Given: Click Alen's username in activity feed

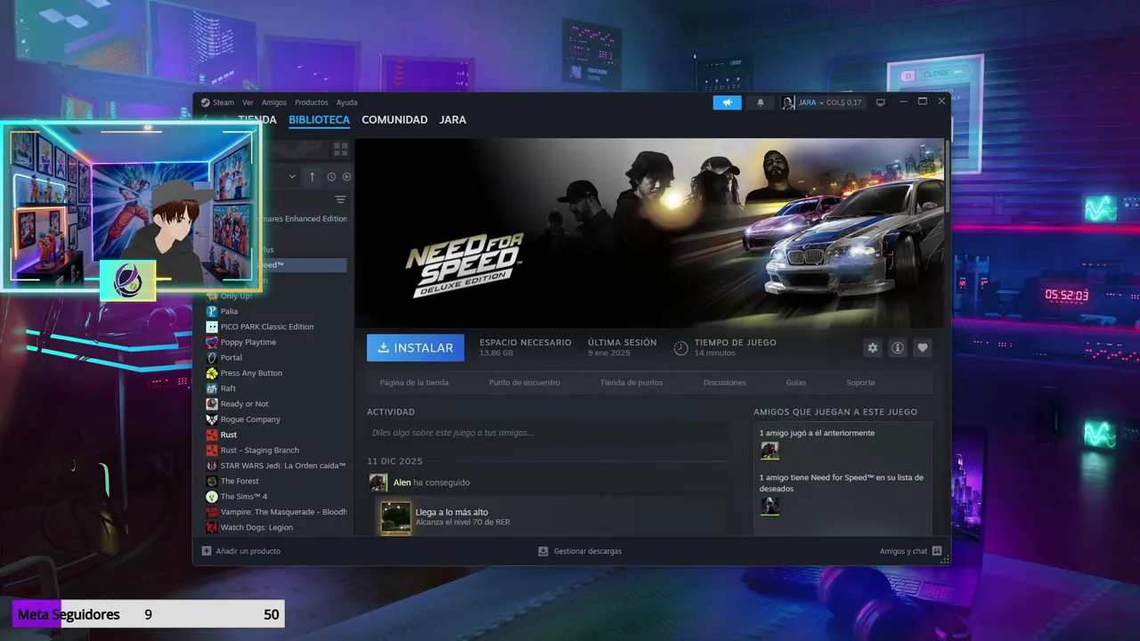Looking at the screenshot, I should tap(403, 483).
